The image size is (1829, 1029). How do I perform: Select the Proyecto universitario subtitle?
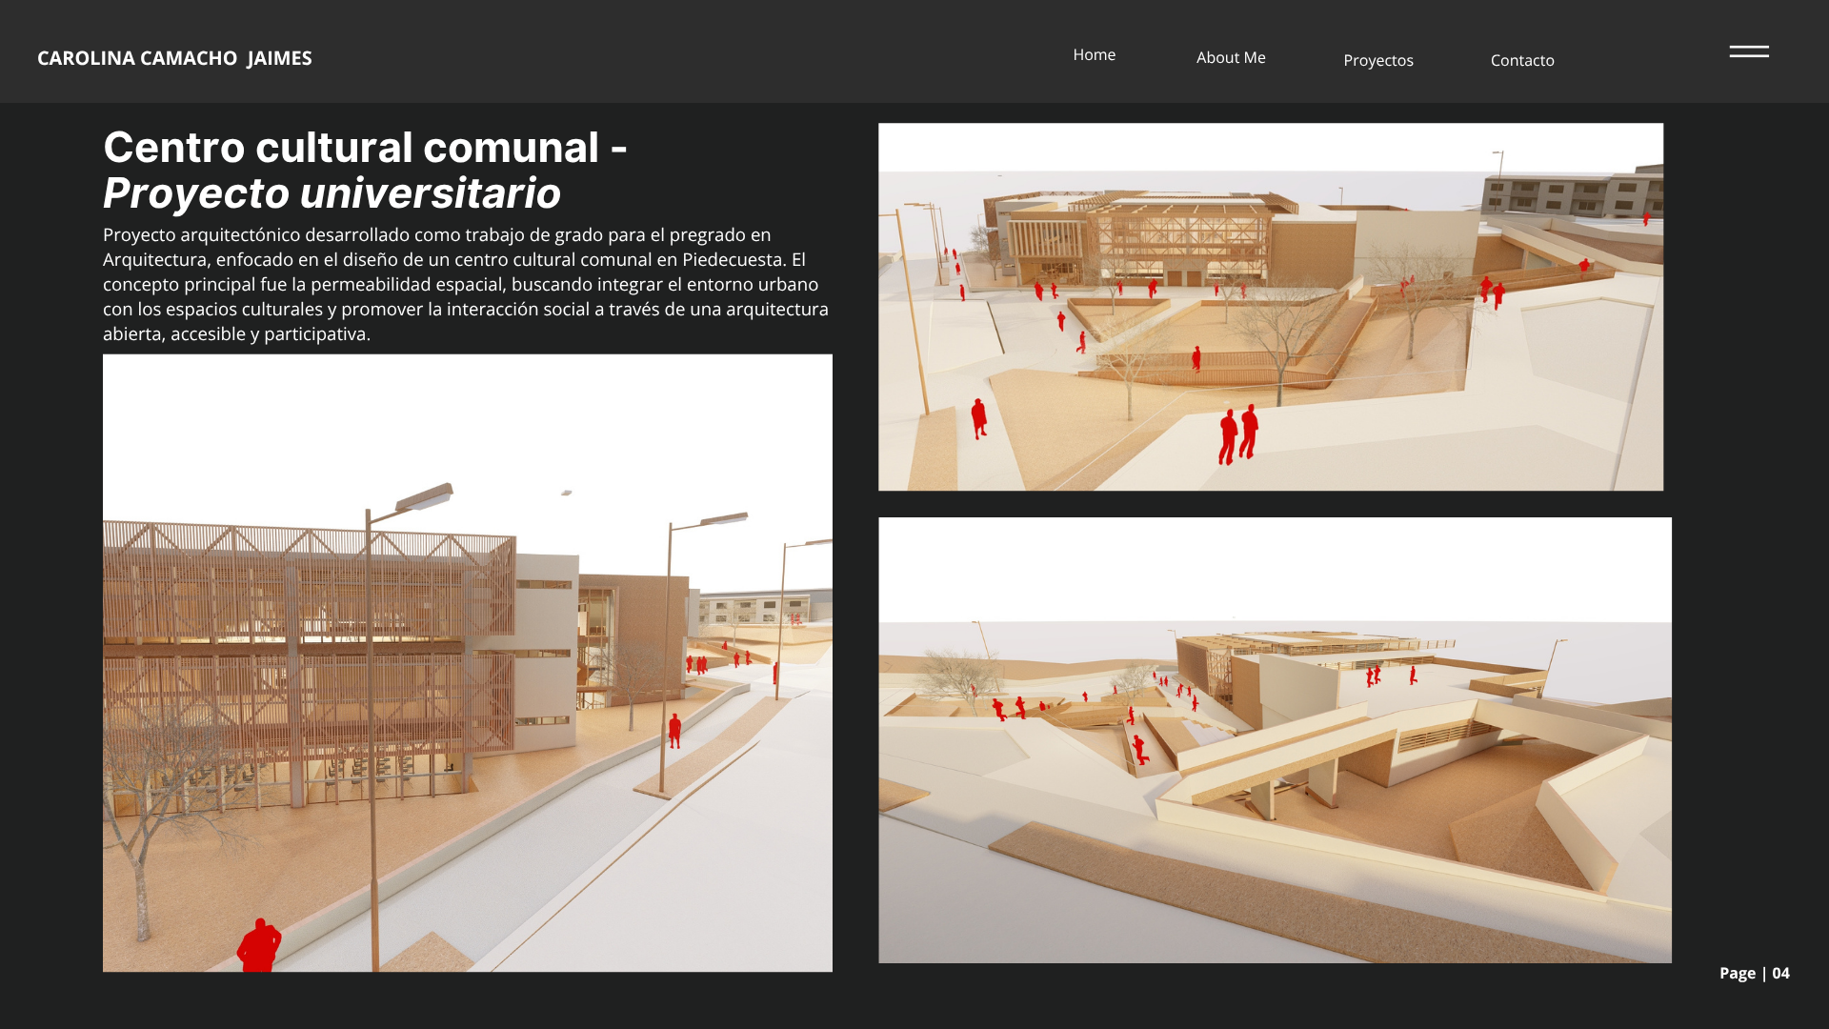332,192
